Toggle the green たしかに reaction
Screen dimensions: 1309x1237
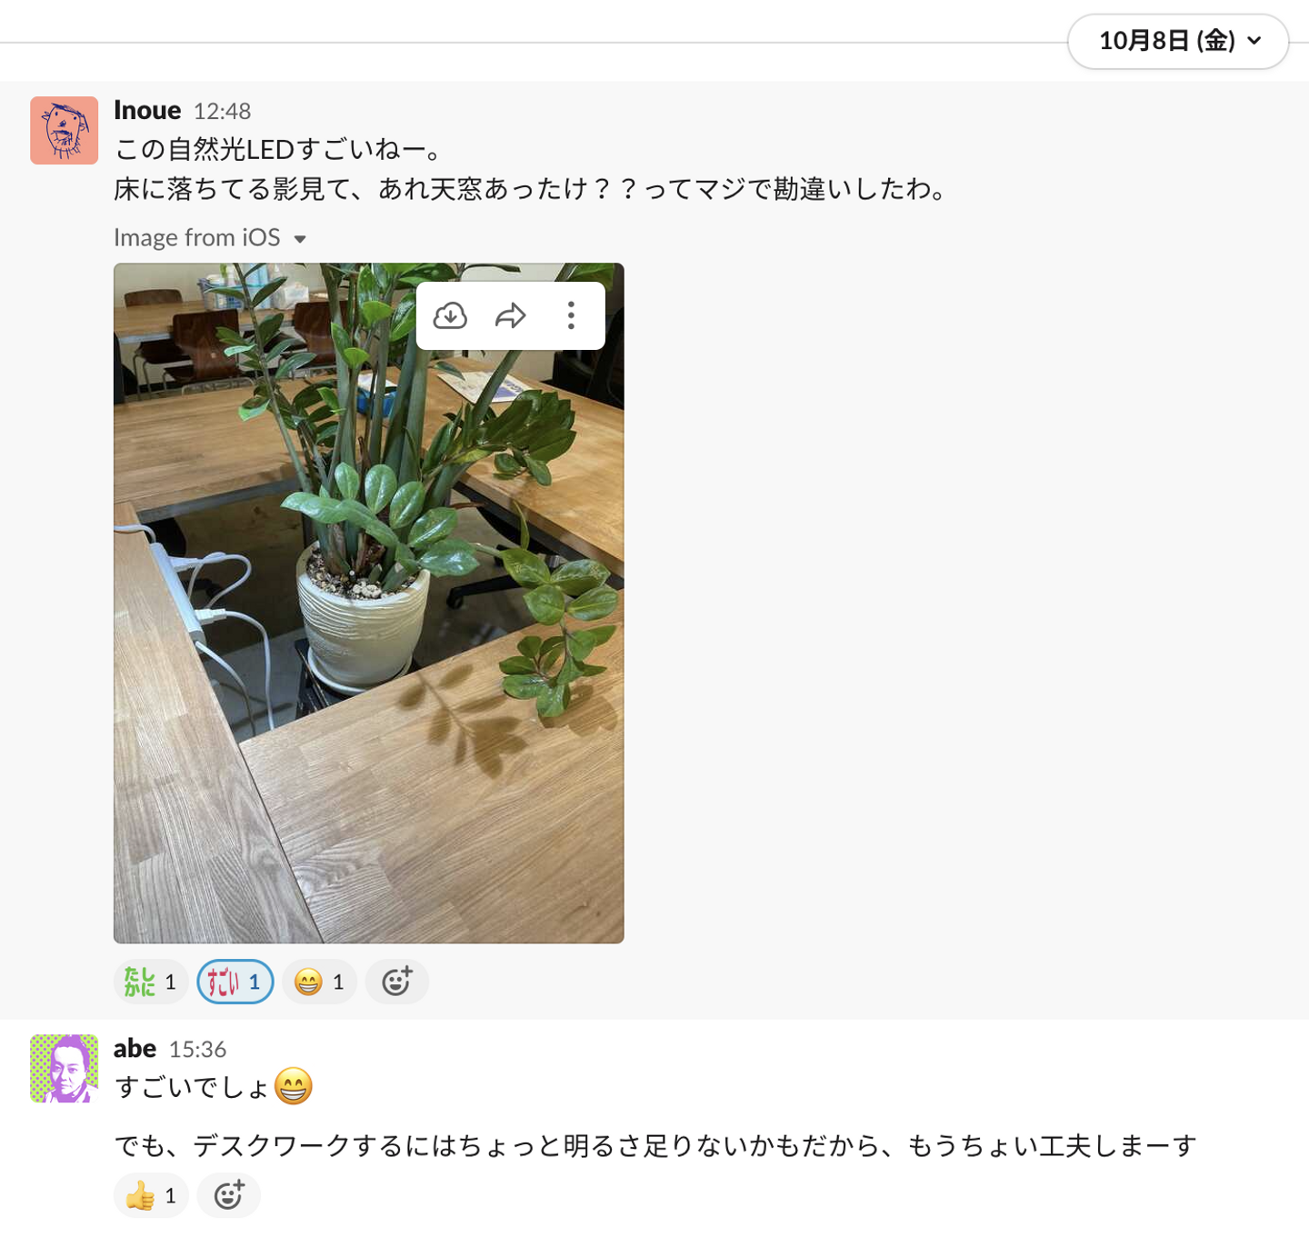tap(151, 982)
